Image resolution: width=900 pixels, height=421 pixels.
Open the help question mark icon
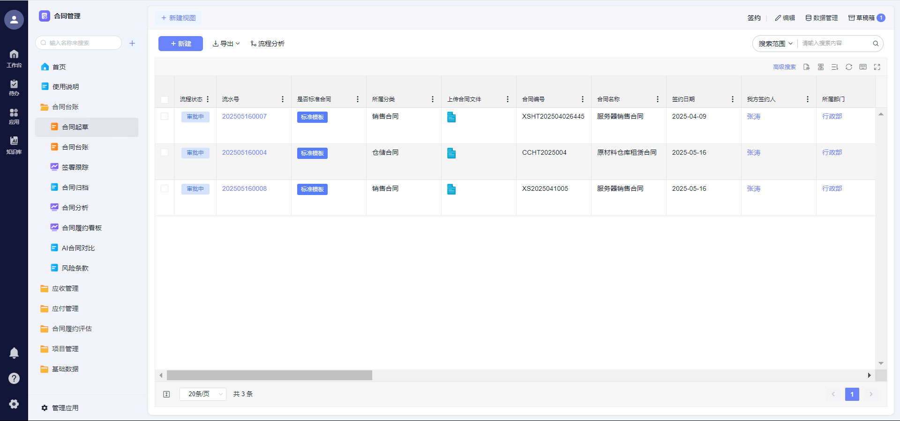[x=14, y=378]
